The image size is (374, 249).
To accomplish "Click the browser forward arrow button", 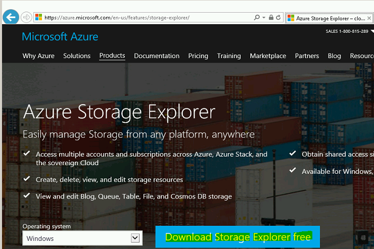I will click(x=26, y=17).
